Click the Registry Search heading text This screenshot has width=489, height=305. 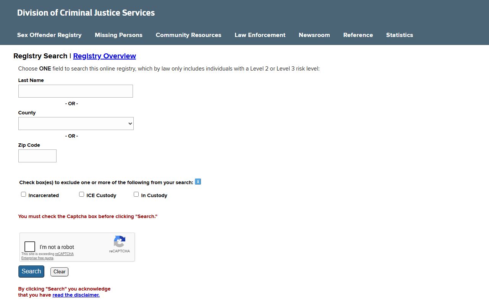pos(40,56)
